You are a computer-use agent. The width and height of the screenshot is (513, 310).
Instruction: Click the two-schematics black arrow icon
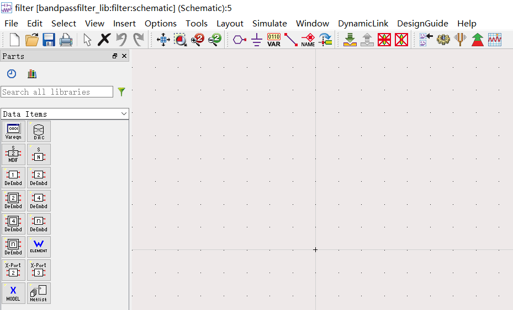coord(426,40)
